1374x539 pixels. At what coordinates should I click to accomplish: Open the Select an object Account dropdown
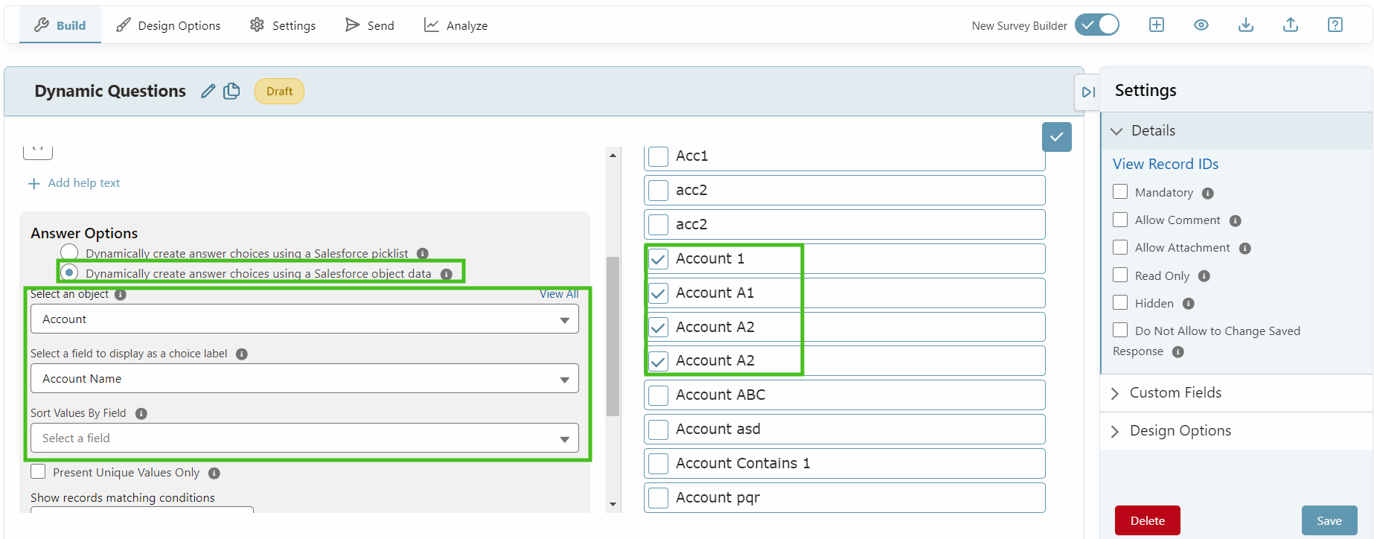[x=304, y=319]
